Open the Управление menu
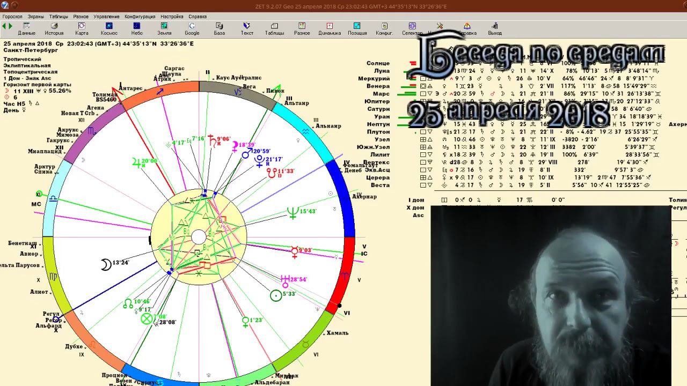Screen dimensions: 687x386 106,17
